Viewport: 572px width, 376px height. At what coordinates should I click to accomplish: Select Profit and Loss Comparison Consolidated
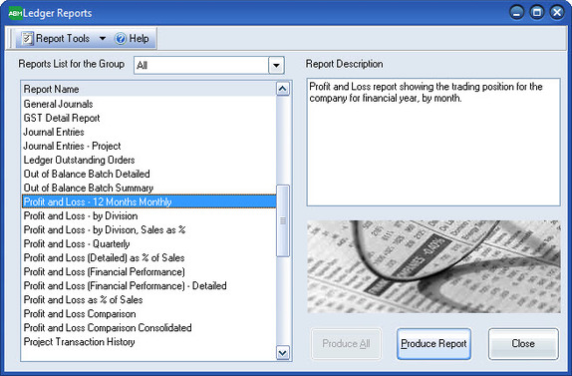click(x=148, y=327)
